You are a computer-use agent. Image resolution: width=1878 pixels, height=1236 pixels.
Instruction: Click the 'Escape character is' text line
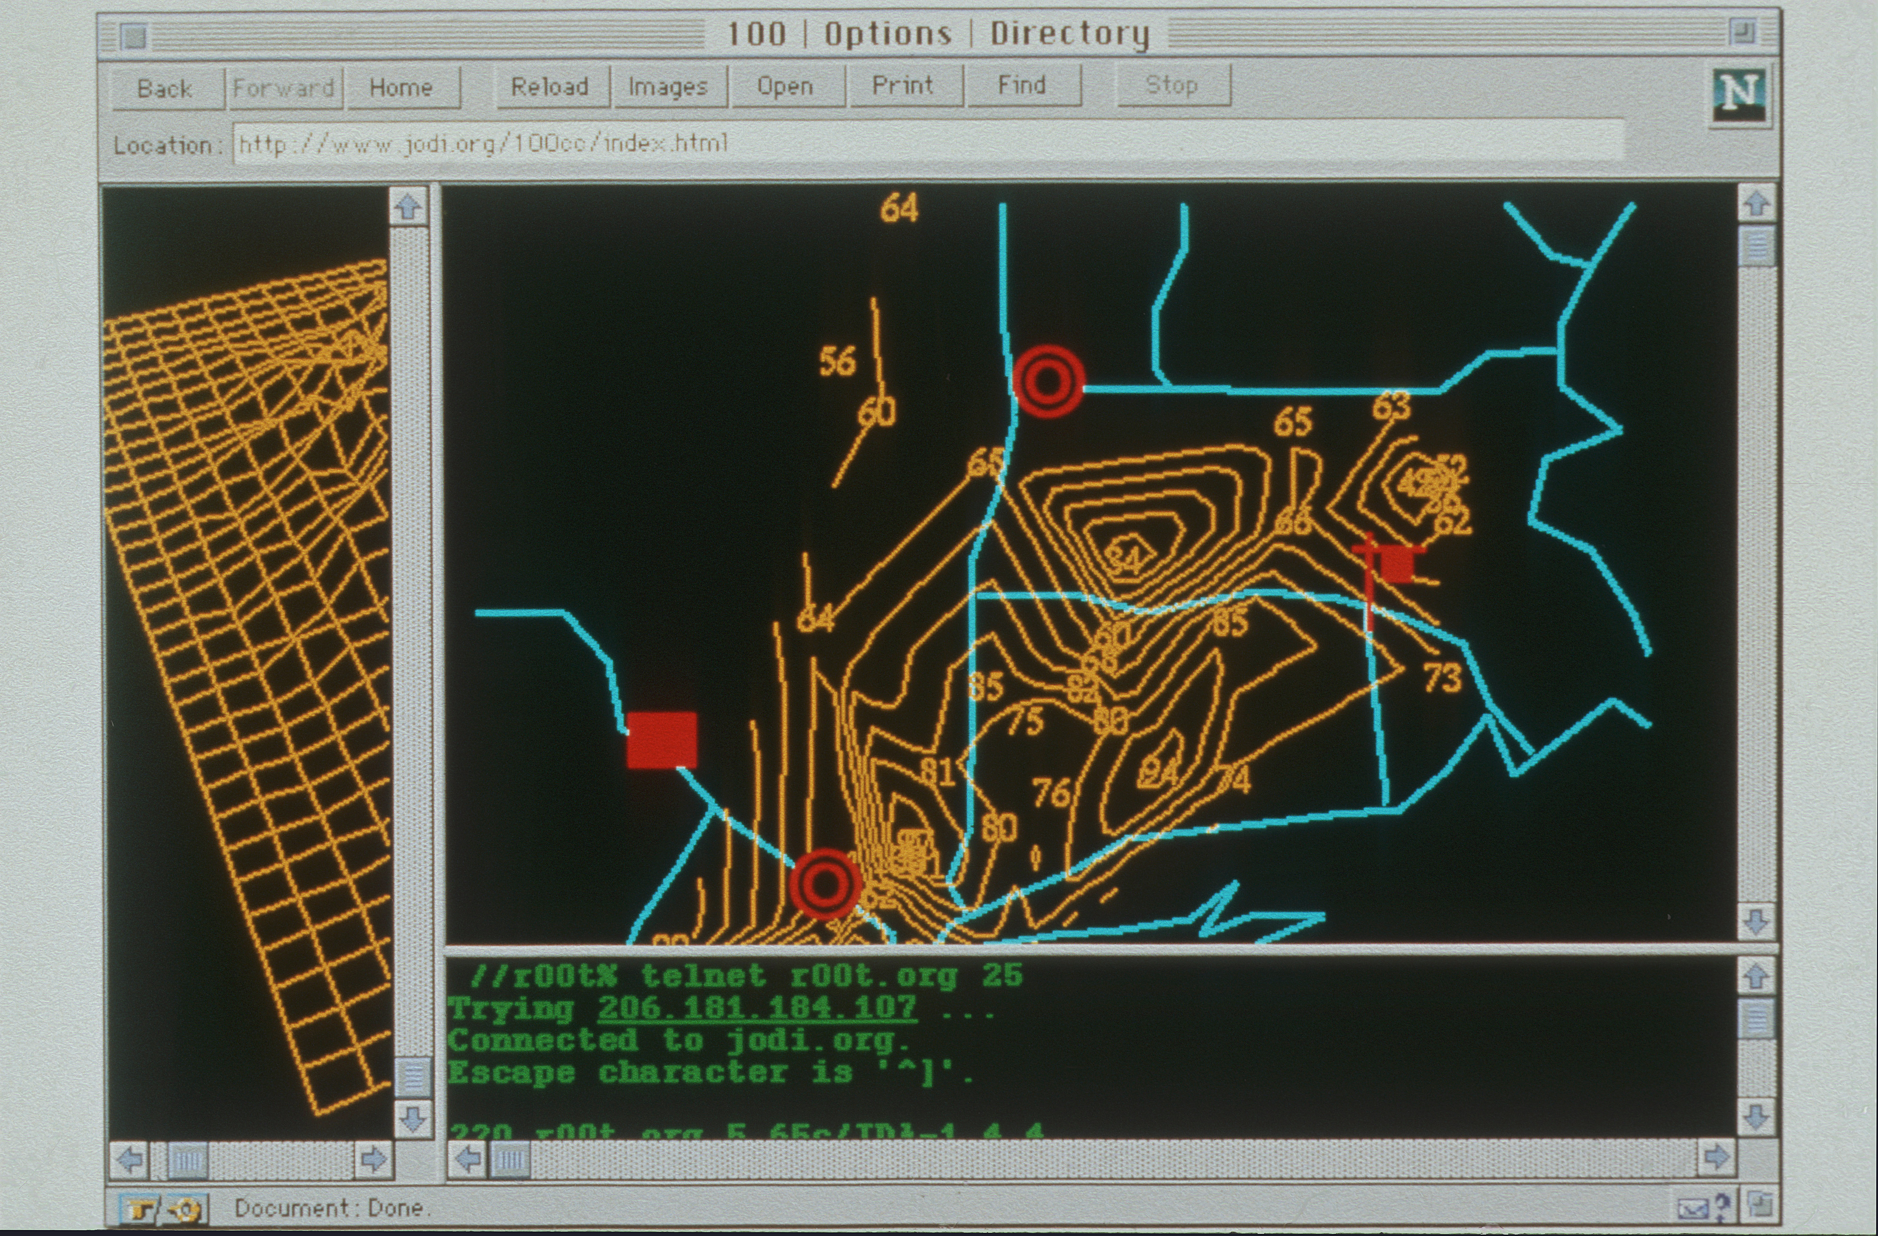[712, 1073]
